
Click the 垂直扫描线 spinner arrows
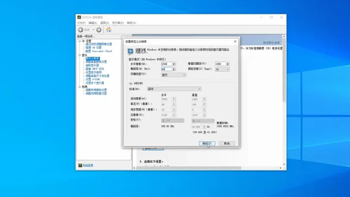227,64
